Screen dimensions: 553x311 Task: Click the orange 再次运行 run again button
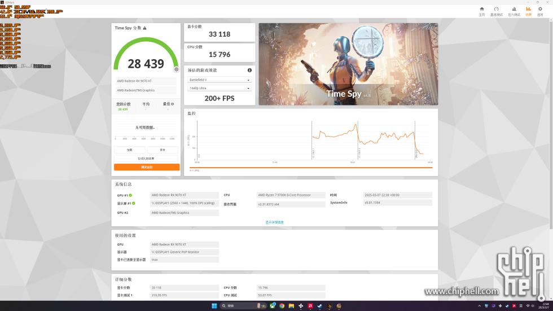pyautogui.click(x=147, y=167)
